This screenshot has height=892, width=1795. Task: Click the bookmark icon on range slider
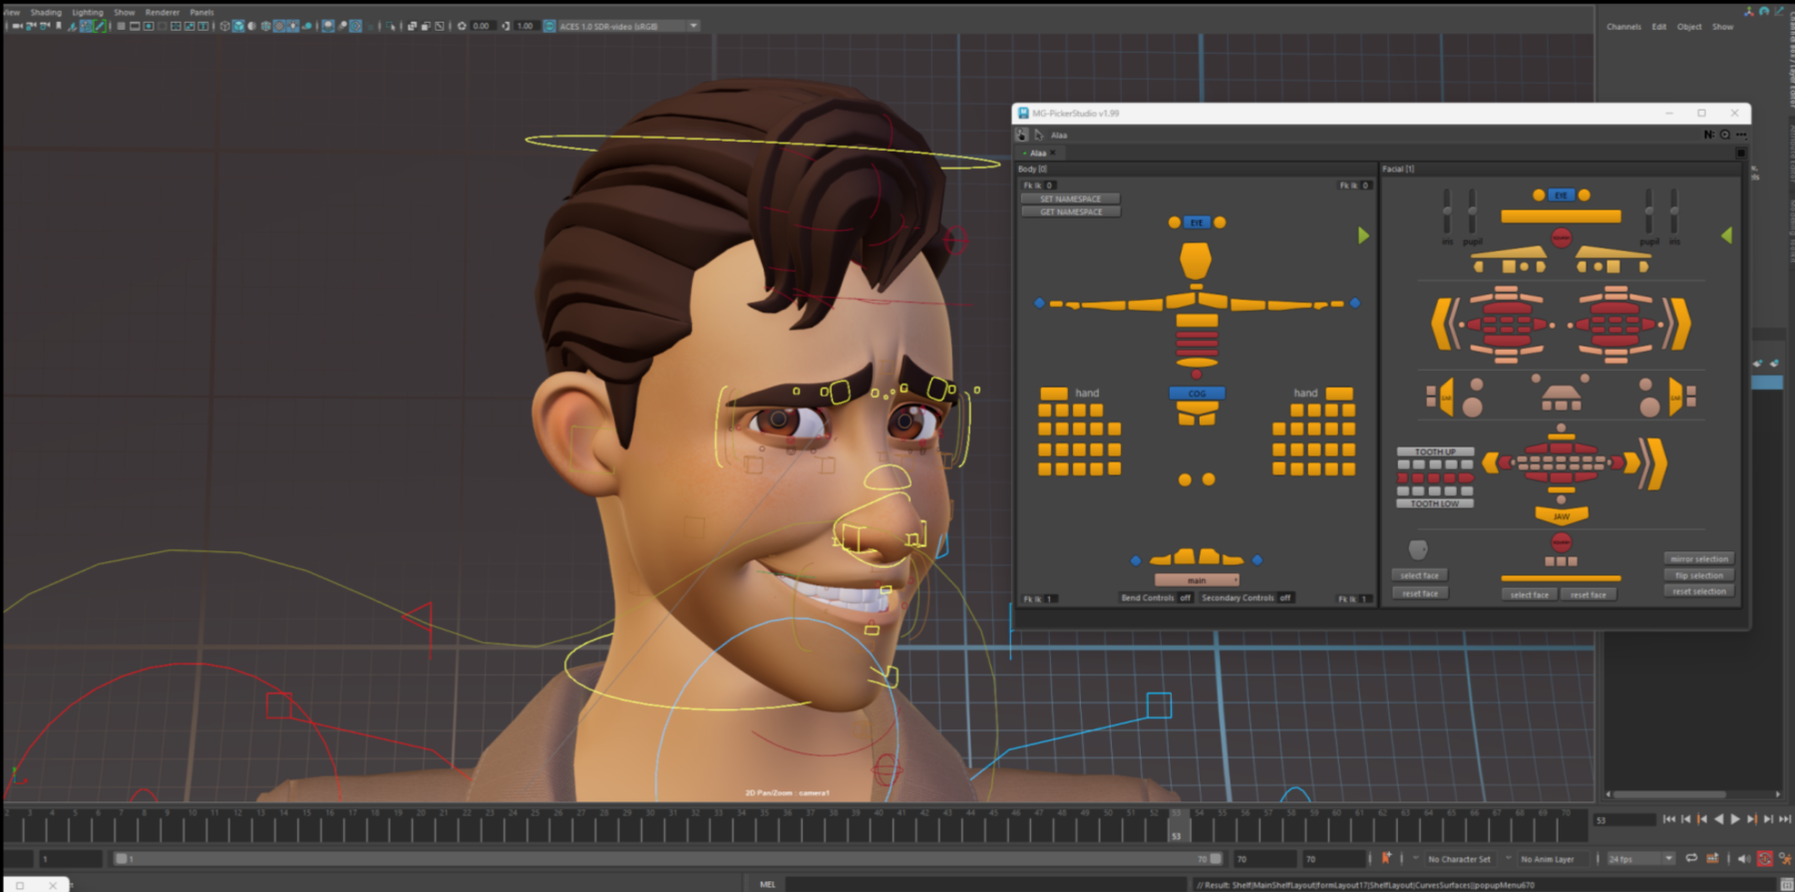pyautogui.click(x=1386, y=858)
